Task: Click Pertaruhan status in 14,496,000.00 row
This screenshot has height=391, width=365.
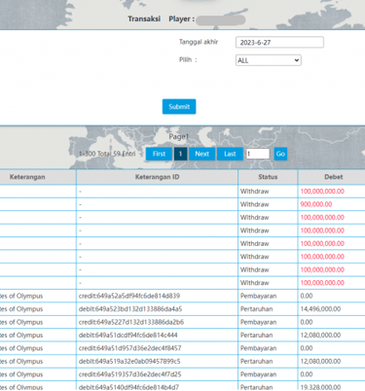Action: [256, 309]
